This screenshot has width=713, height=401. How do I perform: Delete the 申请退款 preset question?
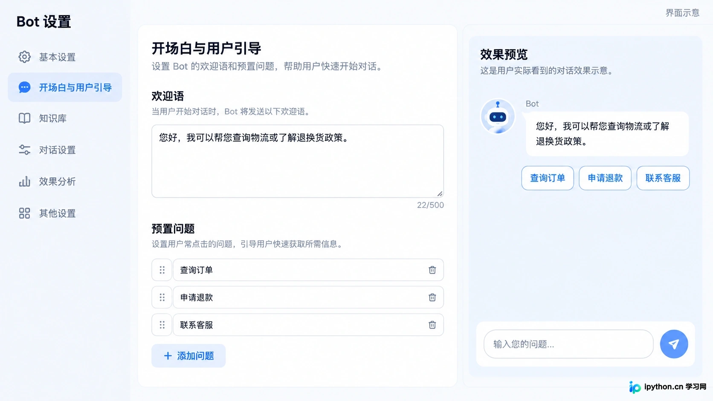[x=432, y=297]
